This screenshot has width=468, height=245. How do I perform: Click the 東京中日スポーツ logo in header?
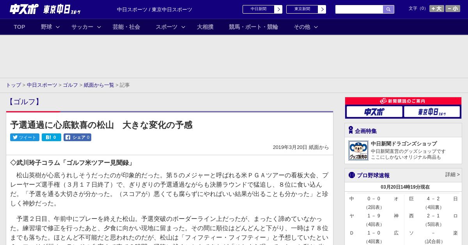[x=62, y=10]
